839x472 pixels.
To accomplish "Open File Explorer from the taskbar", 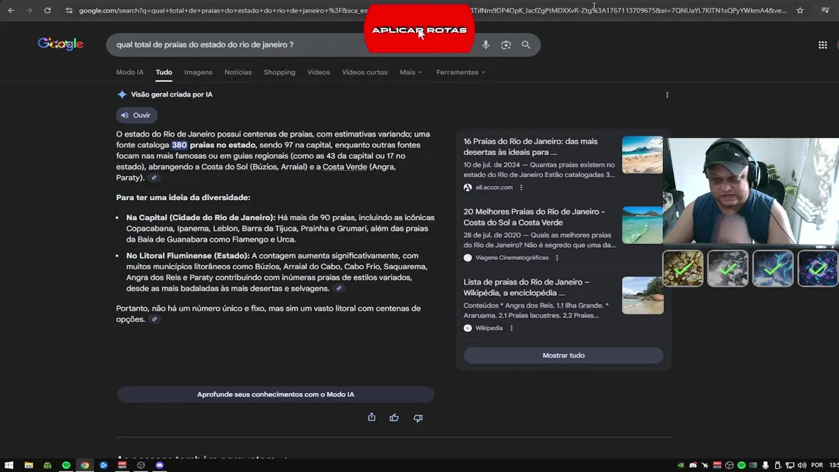I will (28, 465).
